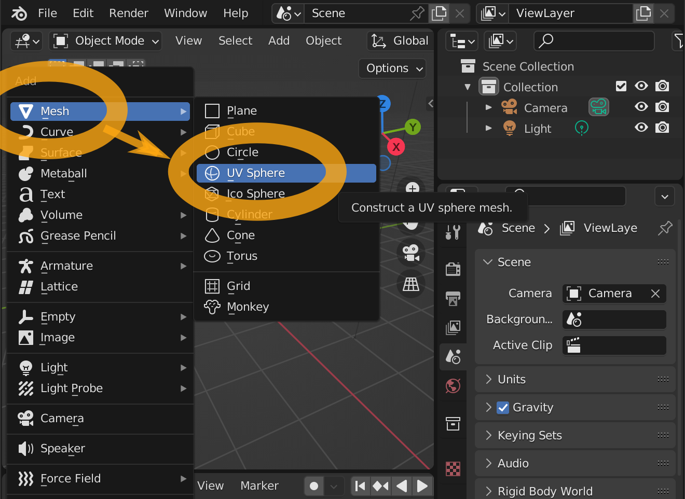Click the red X axis gizmo

pos(396,147)
